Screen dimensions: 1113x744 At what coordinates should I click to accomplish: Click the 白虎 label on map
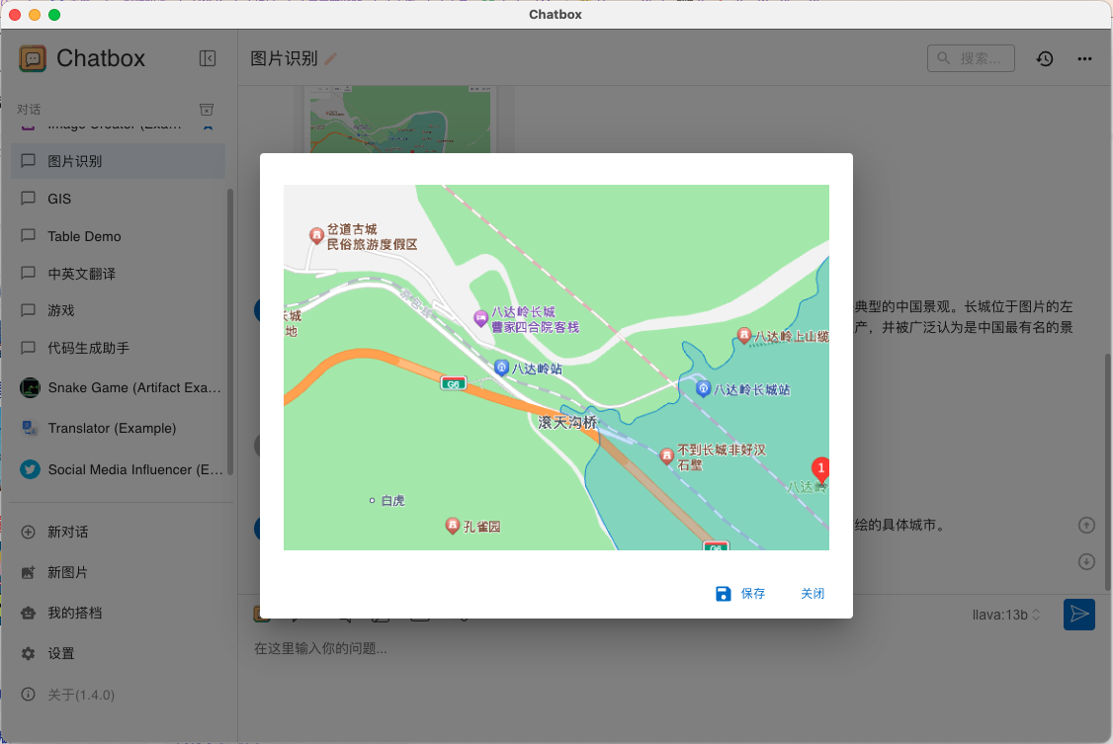pyautogui.click(x=392, y=501)
